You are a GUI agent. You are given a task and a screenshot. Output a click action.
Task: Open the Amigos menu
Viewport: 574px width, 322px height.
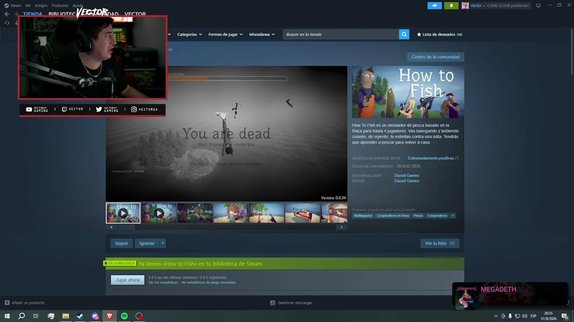point(41,5)
